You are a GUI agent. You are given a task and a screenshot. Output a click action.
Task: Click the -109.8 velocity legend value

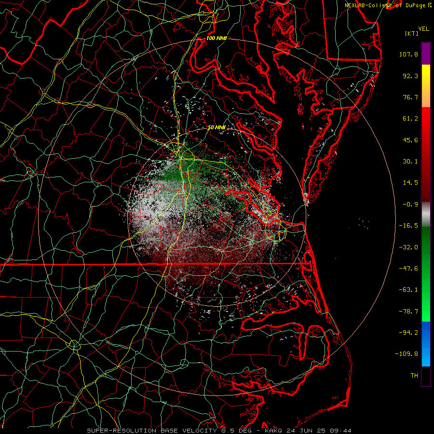(x=407, y=354)
